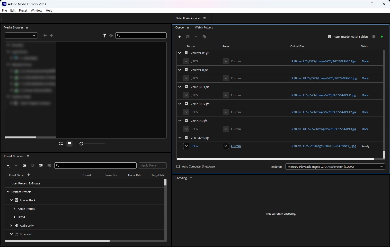Click the Done status for 221478ND.jpg
Image resolution: width=390 pixels, height=247 pixels.
point(365,129)
